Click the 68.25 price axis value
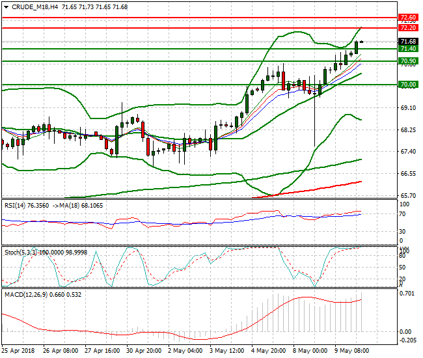This screenshot has height=358, width=423. point(408,130)
